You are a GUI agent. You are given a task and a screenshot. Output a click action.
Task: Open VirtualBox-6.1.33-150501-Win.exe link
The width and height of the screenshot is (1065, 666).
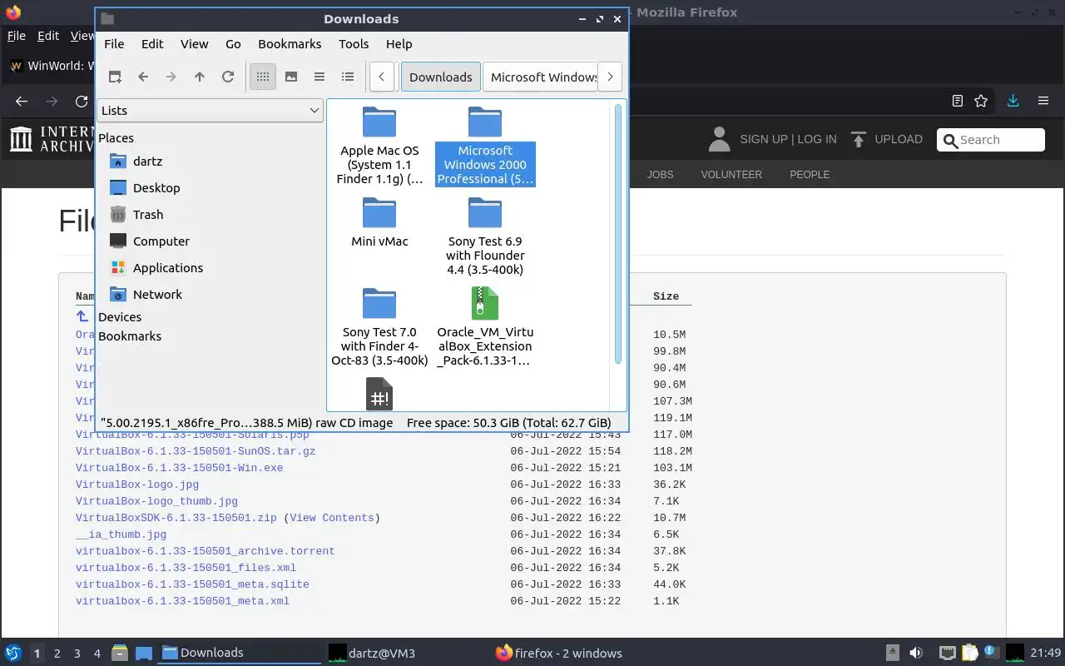click(179, 468)
